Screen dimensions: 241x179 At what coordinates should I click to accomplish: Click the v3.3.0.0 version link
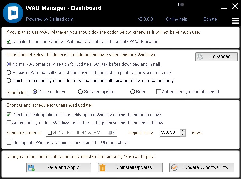pyautogui.click(x=146, y=19)
